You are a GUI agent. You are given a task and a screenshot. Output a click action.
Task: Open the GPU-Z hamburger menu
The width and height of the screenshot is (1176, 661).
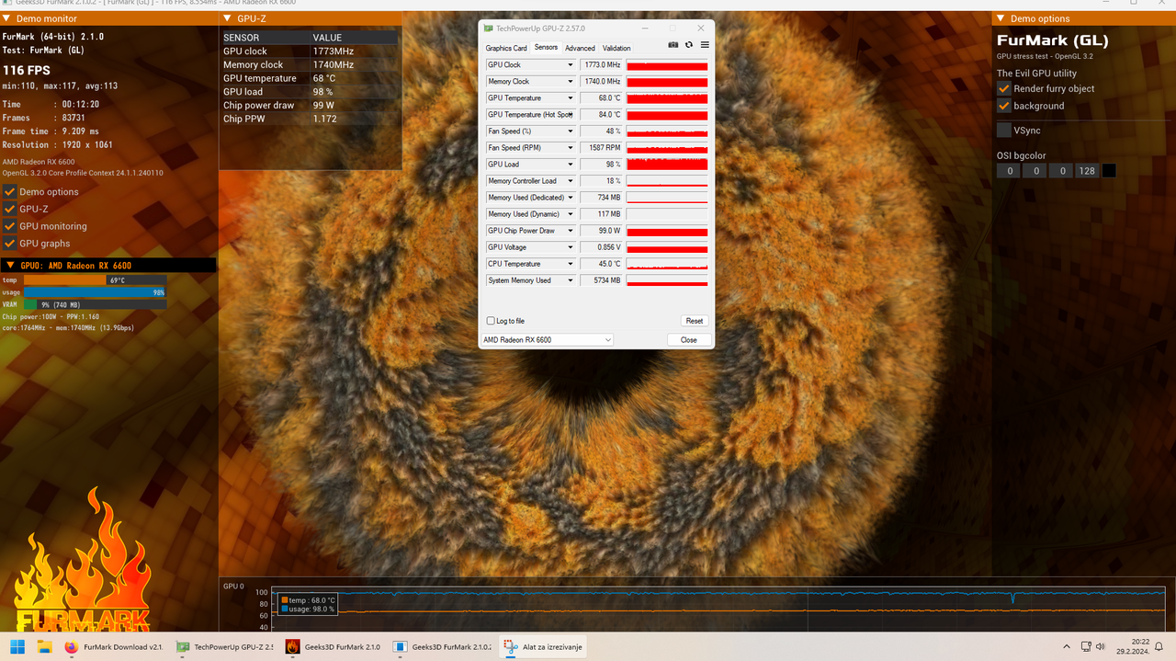(x=705, y=45)
